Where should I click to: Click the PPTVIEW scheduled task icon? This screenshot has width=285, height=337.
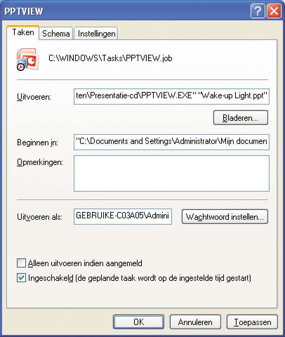(x=26, y=58)
